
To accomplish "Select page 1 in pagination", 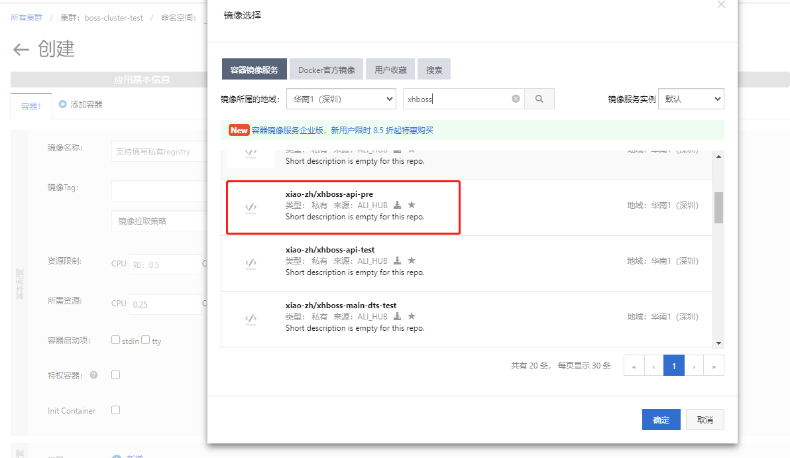I will [x=673, y=366].
